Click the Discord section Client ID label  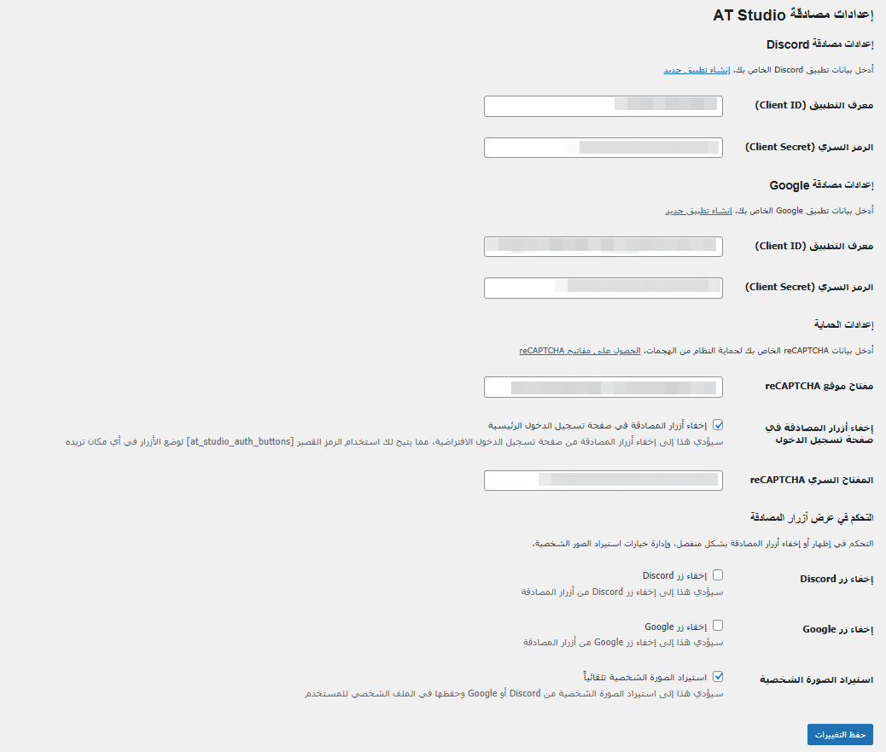pos(813,106)
